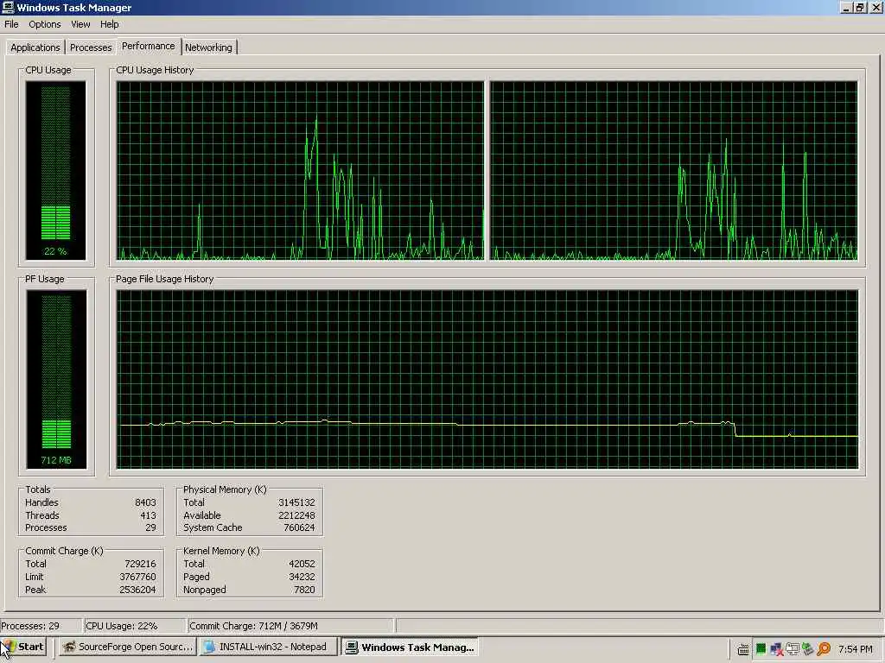
Task: Click the Handles value 8403
Action: coord(145,502)
